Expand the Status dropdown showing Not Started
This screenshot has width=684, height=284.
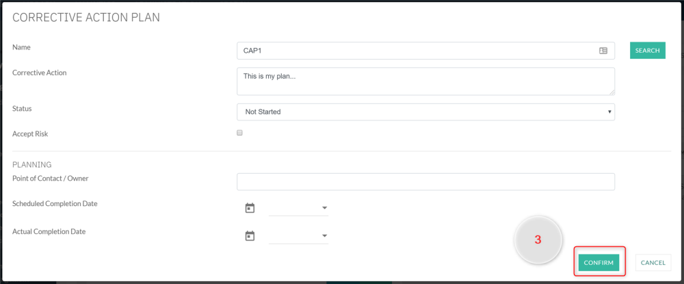coord(425,112)
